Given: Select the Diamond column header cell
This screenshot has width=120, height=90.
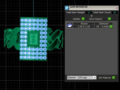Looking at the screenshot, I should point(103,24).
